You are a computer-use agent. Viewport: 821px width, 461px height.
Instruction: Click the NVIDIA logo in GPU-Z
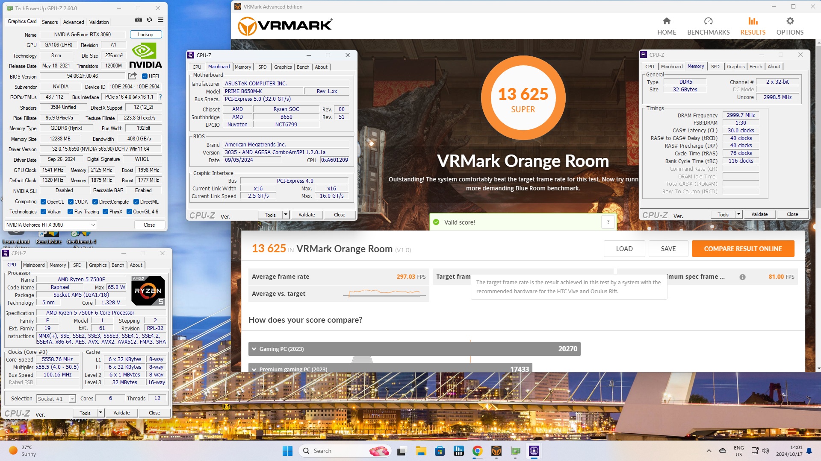(145, 55)
